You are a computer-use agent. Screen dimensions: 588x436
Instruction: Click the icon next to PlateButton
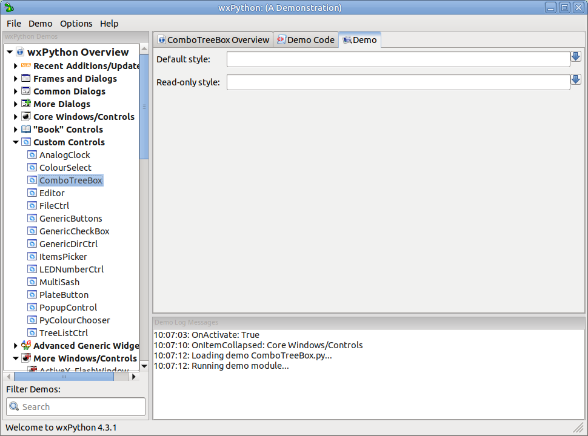pos(32,295)
